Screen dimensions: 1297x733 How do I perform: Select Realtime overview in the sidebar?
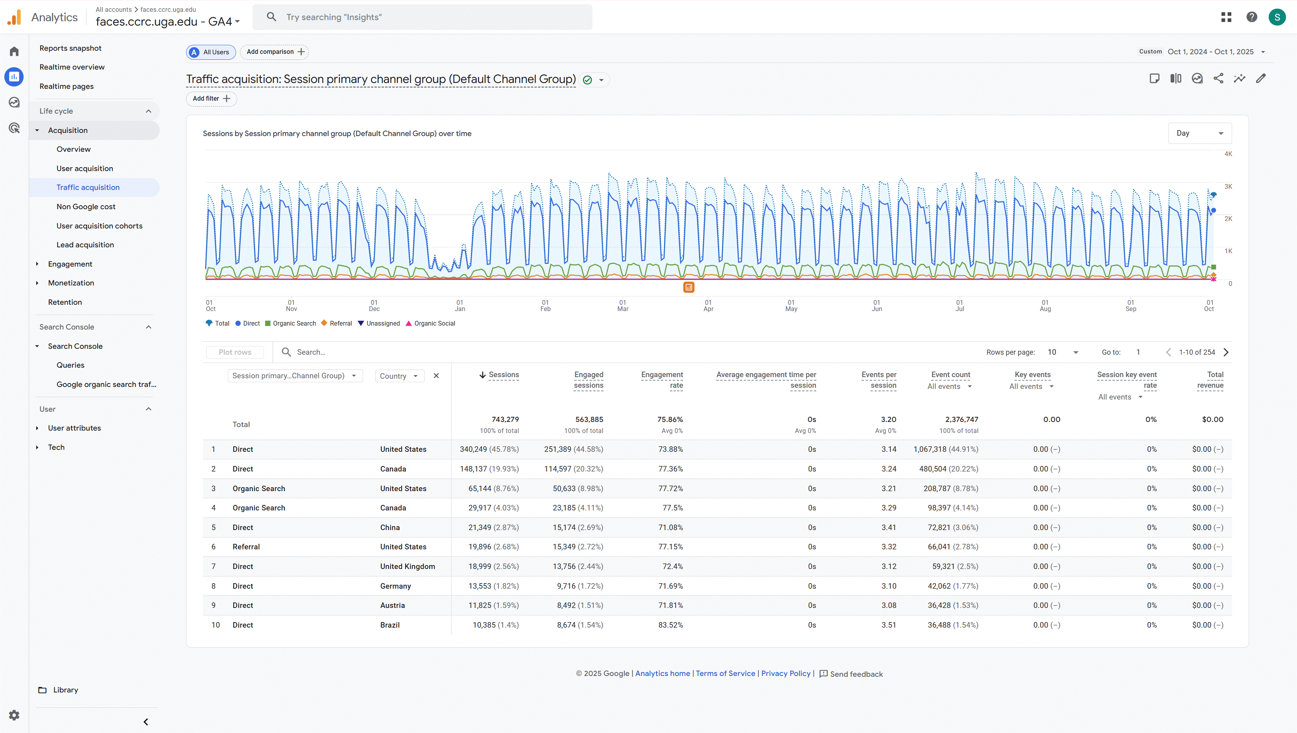click(72, 67)
